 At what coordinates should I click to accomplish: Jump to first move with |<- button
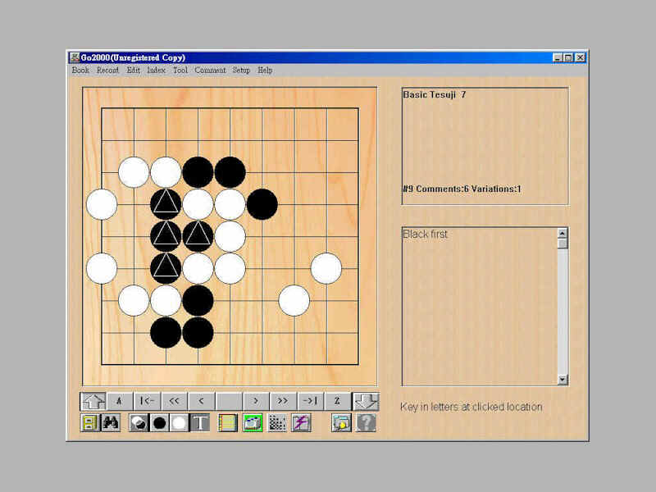148,401
